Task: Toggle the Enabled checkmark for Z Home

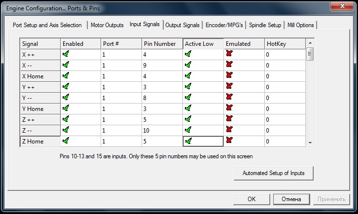Action: 66,141
